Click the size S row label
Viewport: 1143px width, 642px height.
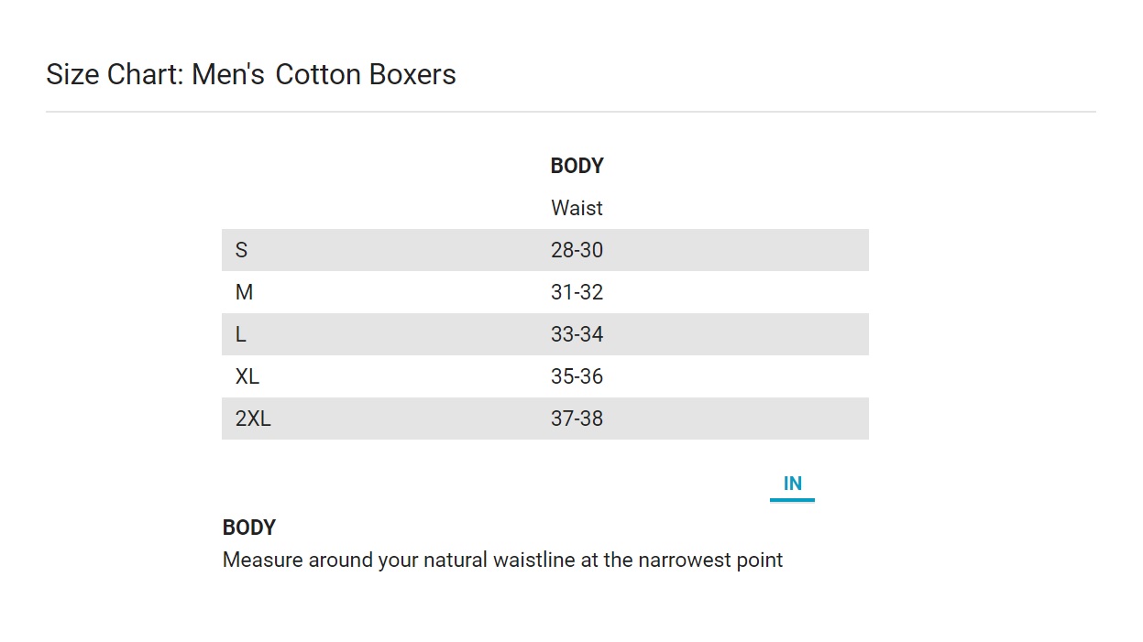(x=241, y=250)
